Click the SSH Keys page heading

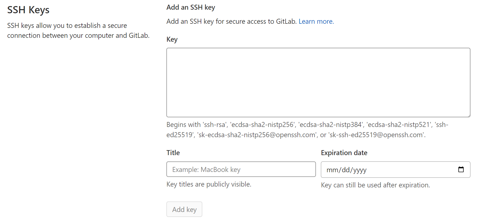coord(28,10)
